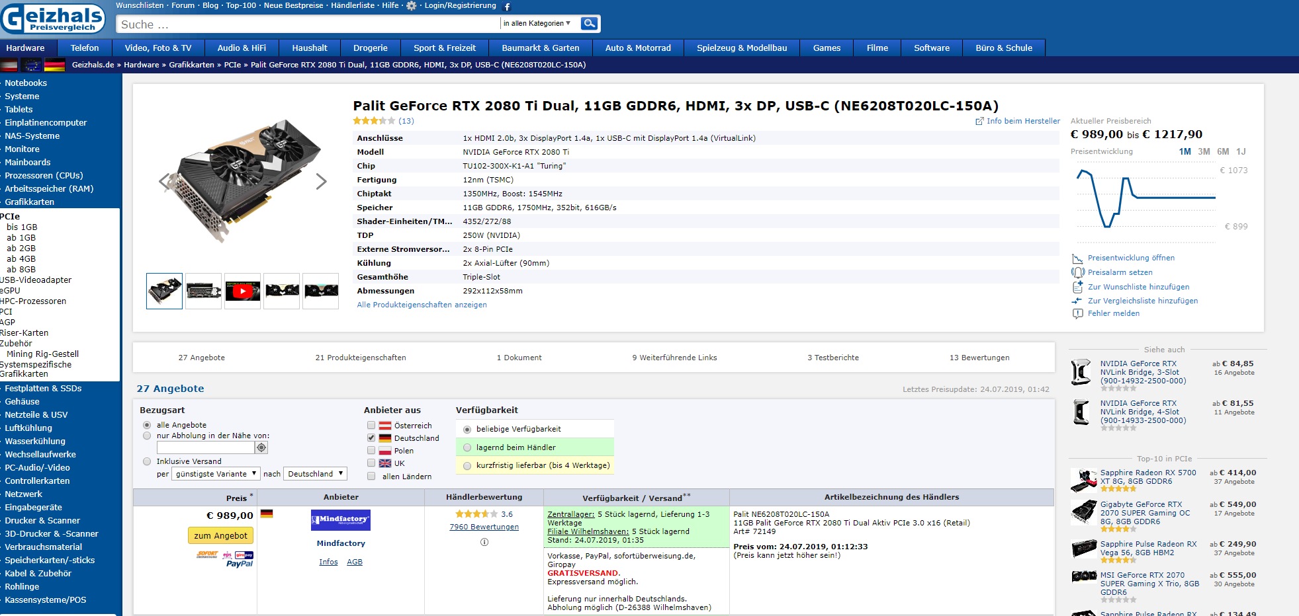The width and height of the screenshot is (1299, 616).
Task: Select the EU flag in breadcrumb bar
Action: tap(31, 65)
